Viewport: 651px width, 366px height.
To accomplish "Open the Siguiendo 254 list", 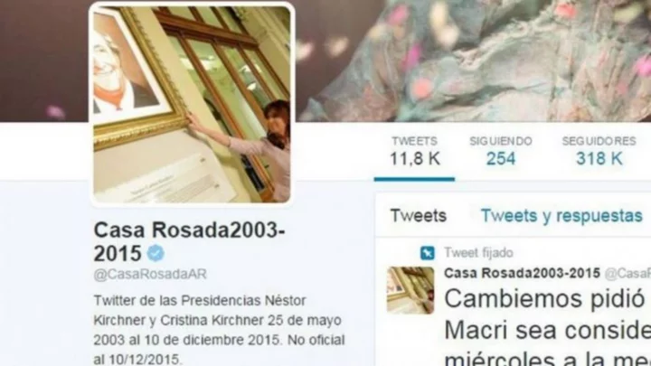I will tap(501, 152).
